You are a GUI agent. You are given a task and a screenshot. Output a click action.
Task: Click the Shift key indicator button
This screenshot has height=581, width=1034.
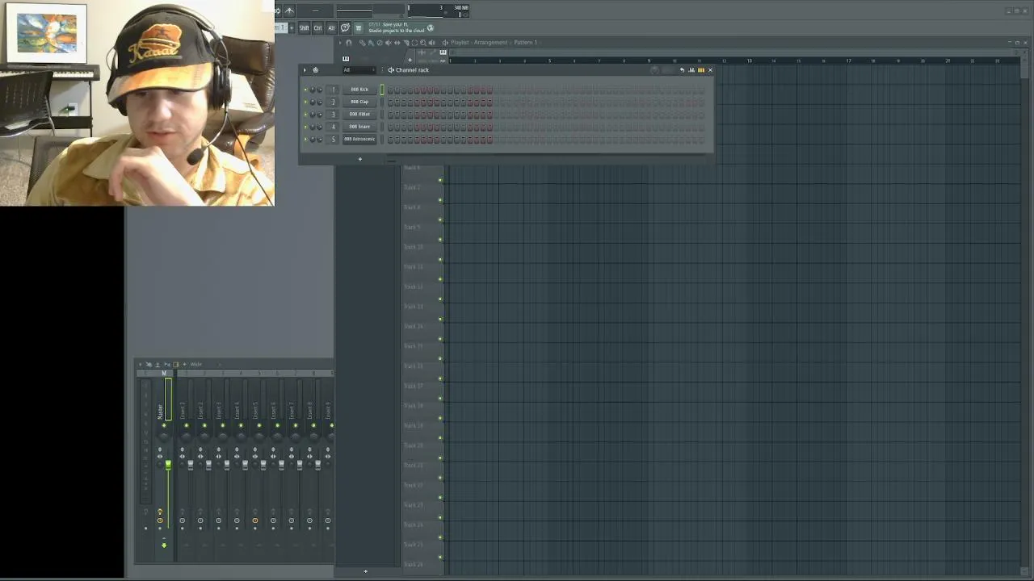(305, 28)
